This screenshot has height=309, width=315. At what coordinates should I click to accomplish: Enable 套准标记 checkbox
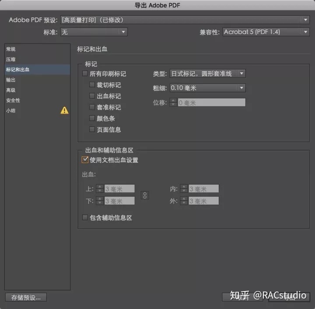coord(92,107)
